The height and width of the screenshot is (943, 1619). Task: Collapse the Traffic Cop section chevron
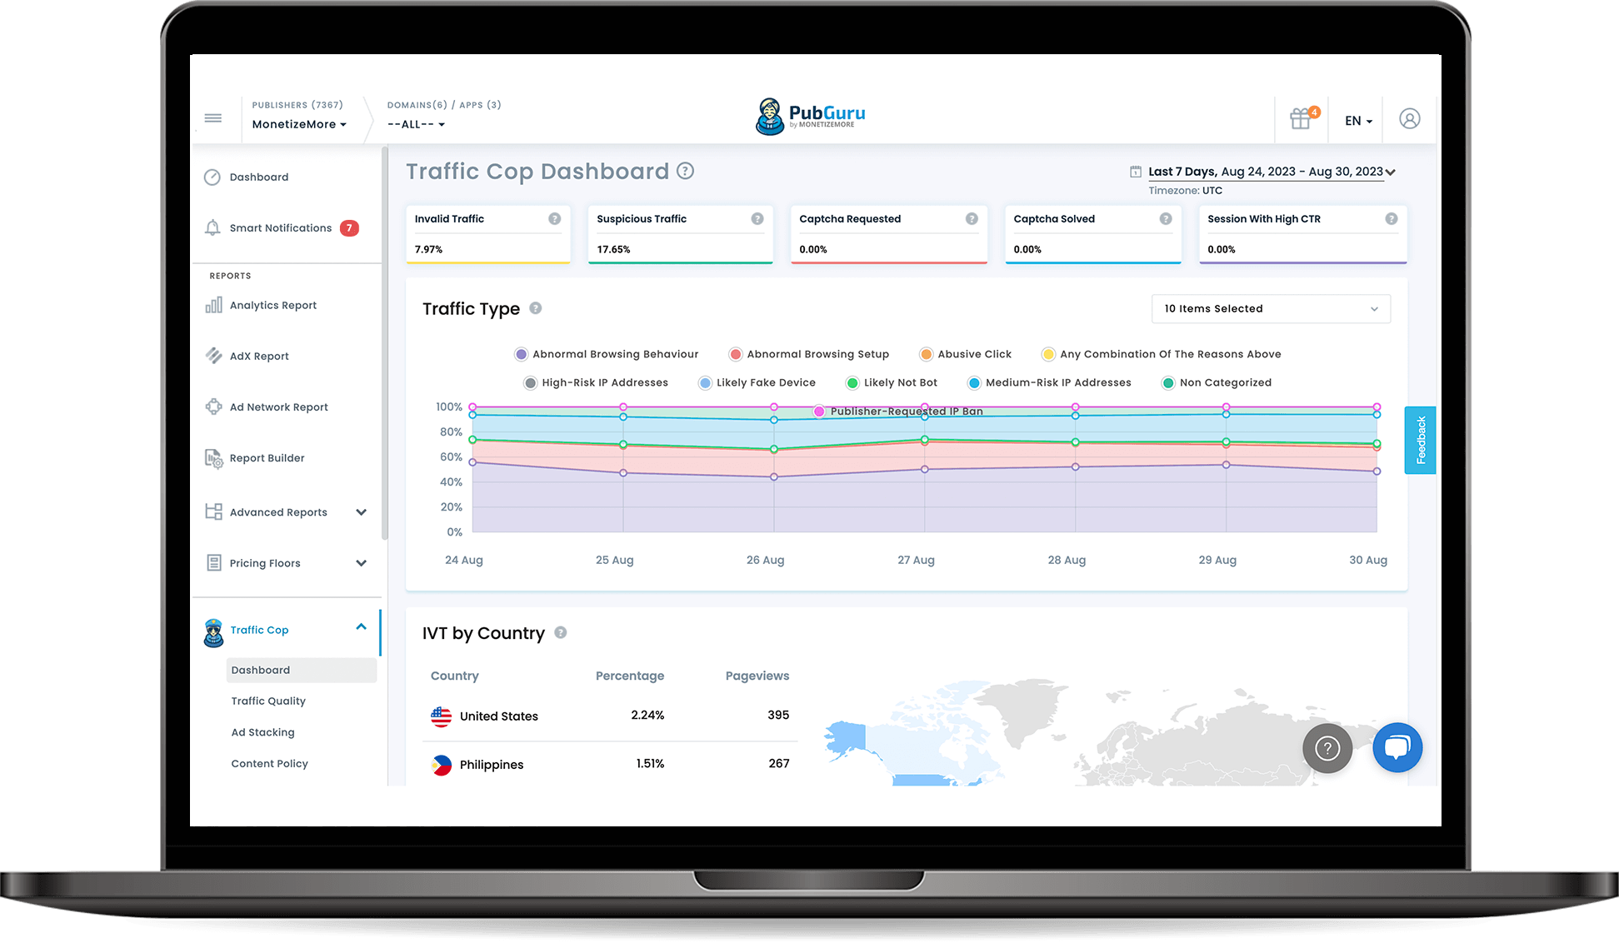(x=361, y=627)
